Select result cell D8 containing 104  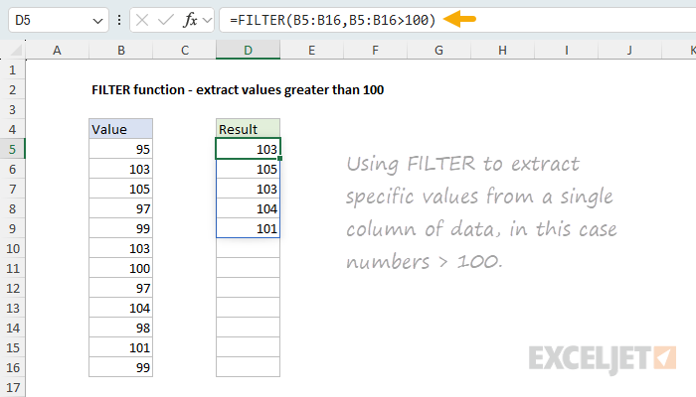click(x=249, y=208)
